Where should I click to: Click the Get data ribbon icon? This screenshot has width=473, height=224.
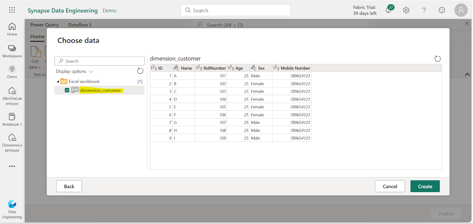(x=36, y=52)
